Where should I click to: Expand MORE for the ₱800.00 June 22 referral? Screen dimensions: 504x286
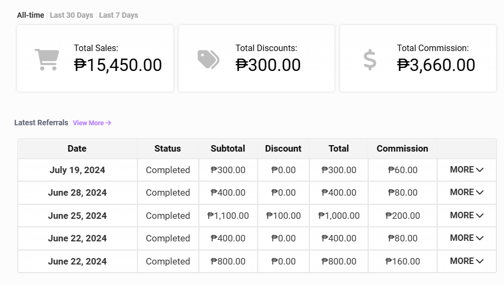(467, 261)
